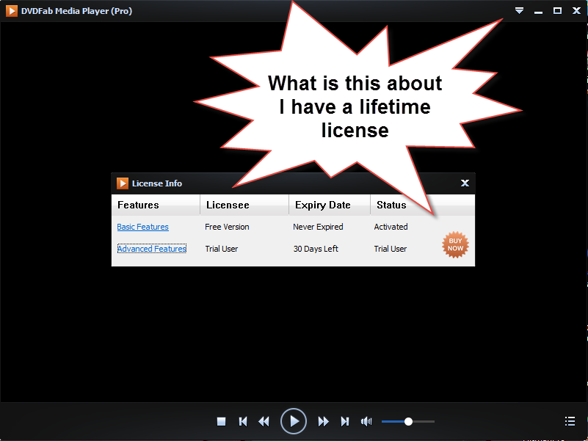Select the Trial User licensee cell
Viewport: 588px width, 441px height.
point(221,249)
